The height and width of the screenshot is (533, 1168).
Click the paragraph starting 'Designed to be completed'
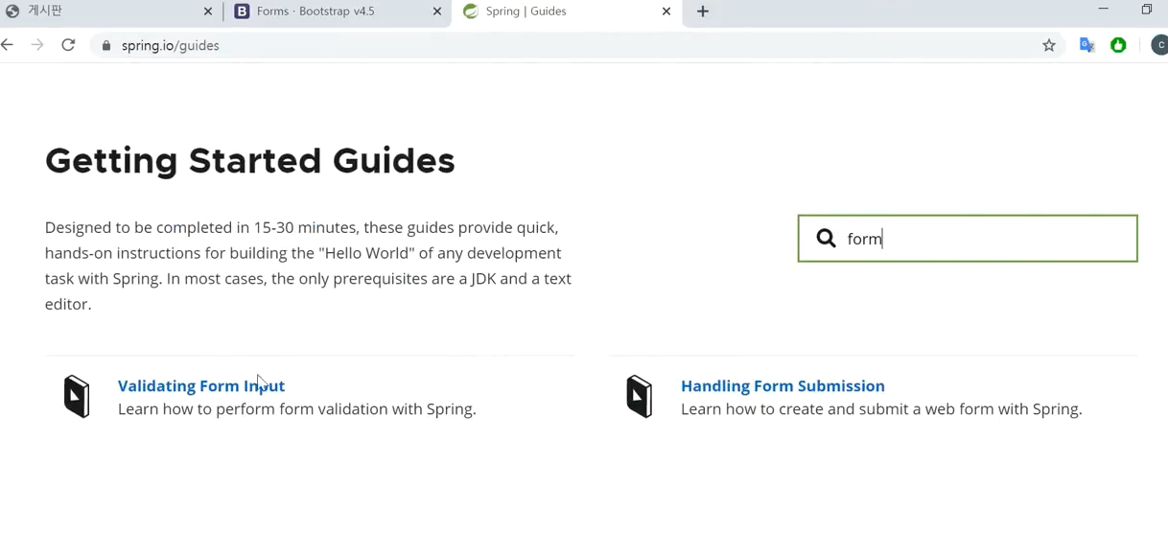[x=308, y=266]
